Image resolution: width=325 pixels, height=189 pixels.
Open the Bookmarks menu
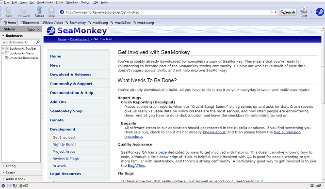tap(45, 2)
